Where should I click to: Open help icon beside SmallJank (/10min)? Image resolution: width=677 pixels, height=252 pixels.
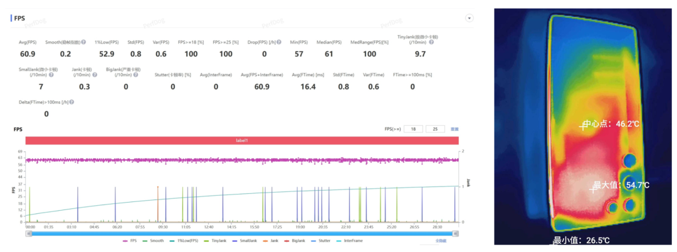tap(51, 74)
